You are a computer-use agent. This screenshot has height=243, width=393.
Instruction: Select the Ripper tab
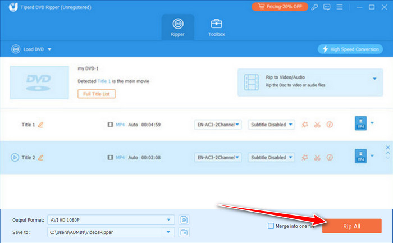(178, 27)
